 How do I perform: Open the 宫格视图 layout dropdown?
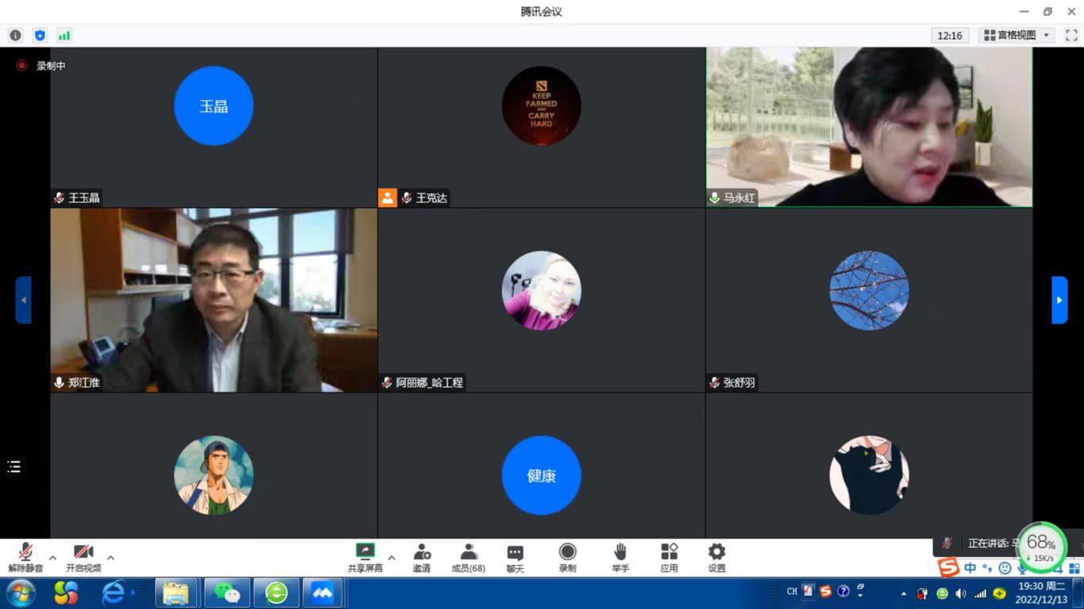click(x=1017, y=36)
